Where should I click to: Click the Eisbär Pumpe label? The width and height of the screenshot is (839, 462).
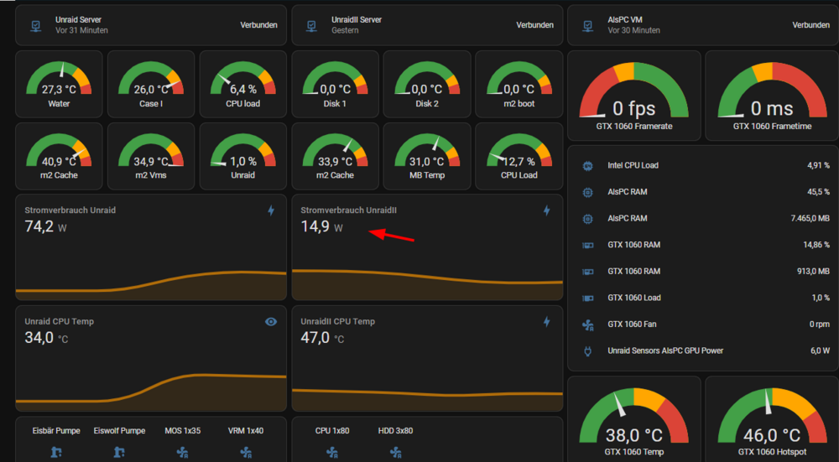[56, 431]
